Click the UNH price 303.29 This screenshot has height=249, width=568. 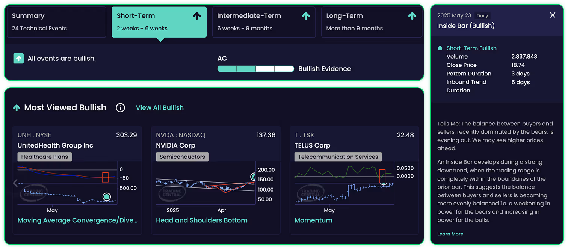[x=127, y=135]
